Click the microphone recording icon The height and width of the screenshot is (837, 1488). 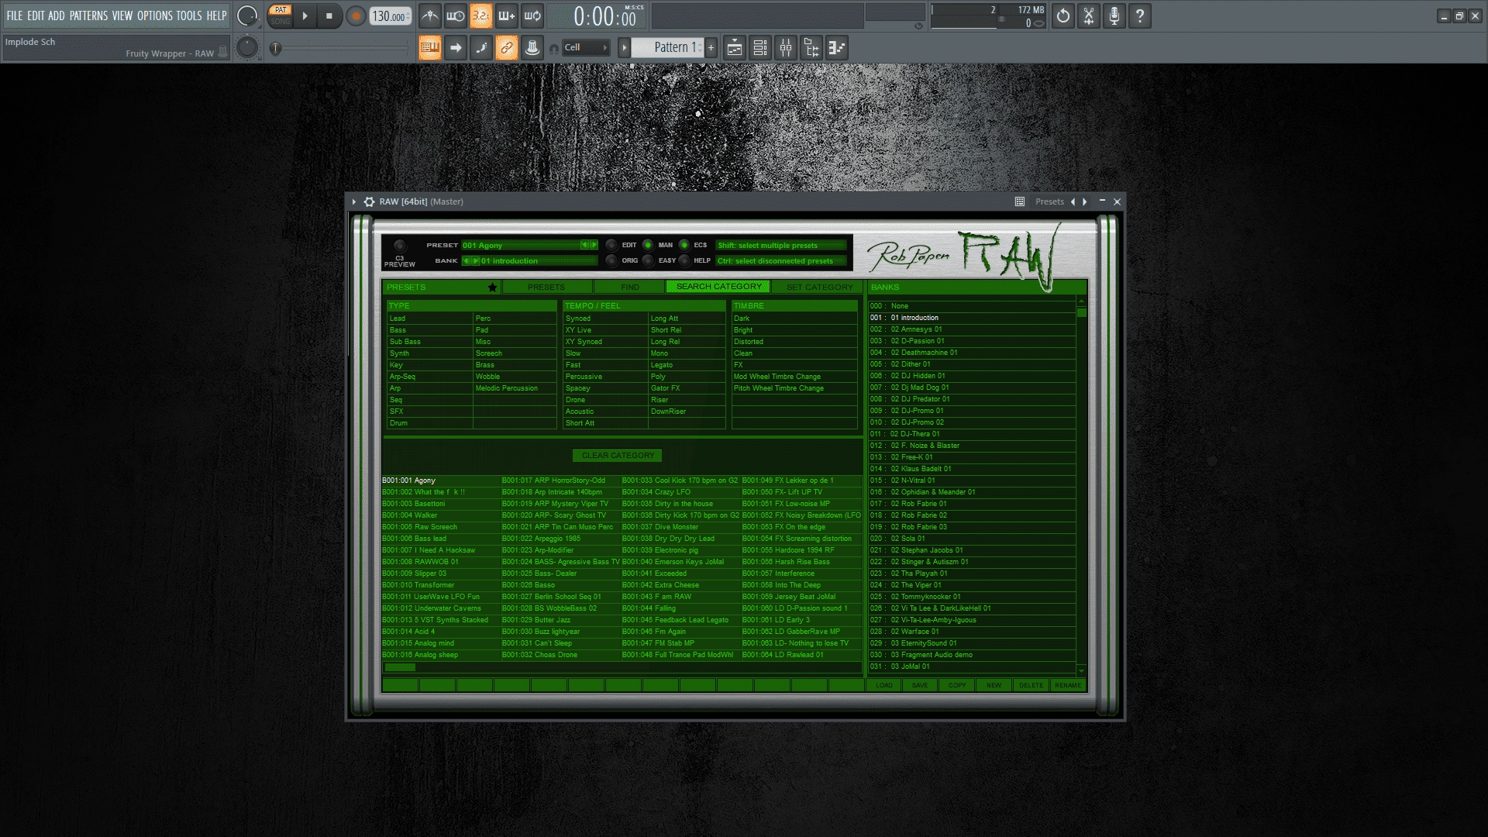(x=1114, y=15)
